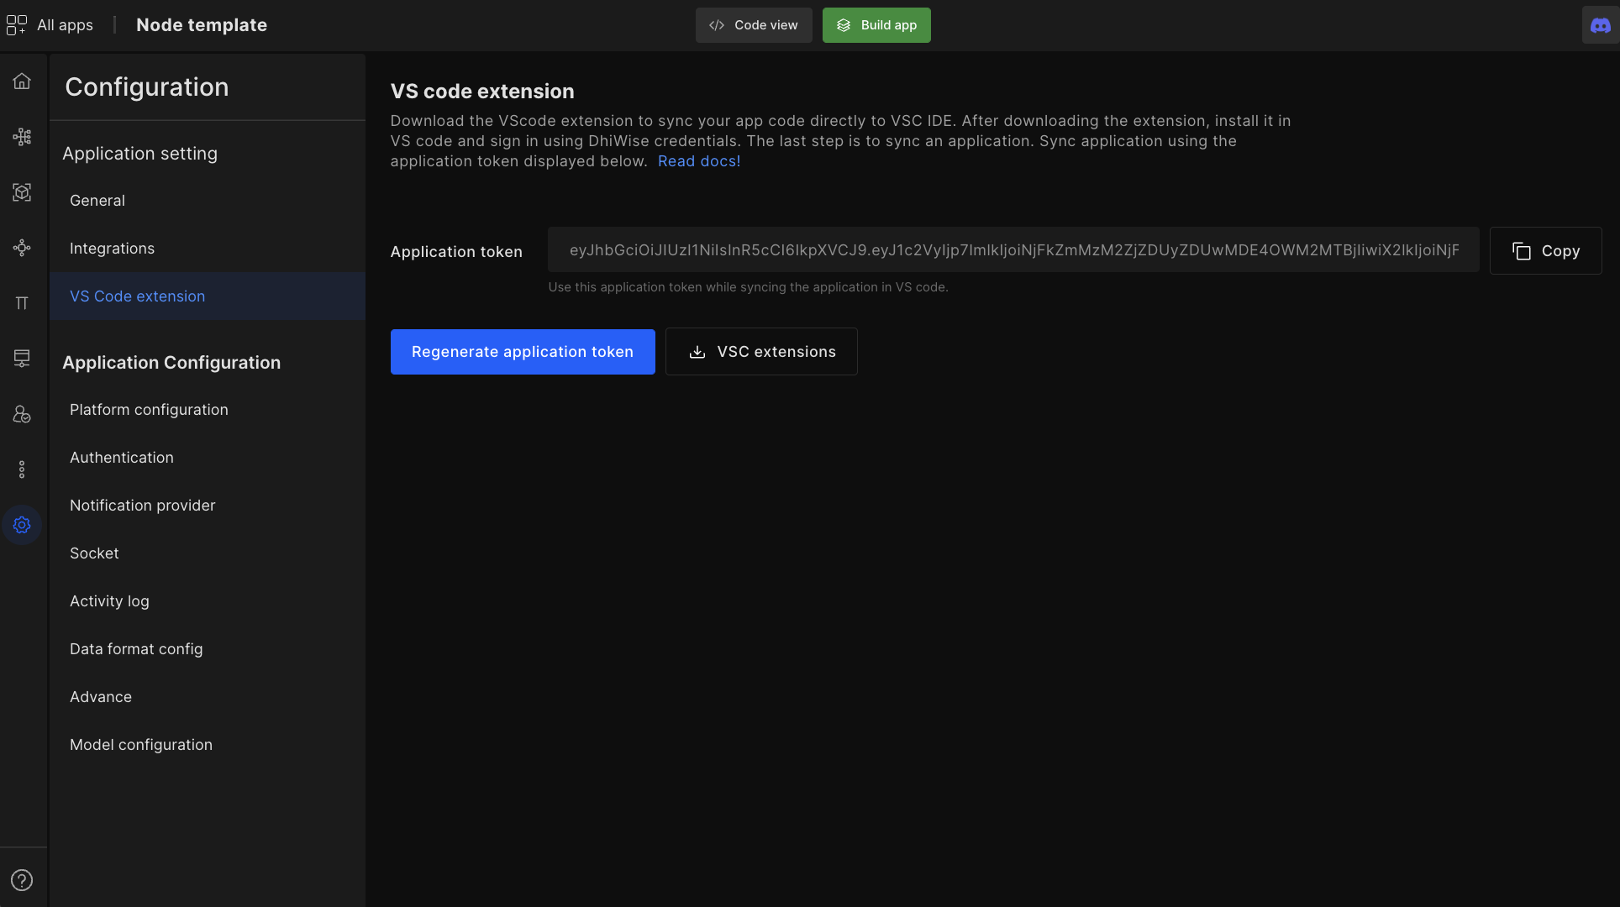The width and height of the screenshot is (1620, 907).
Task: Open Model configuration
Action: 208,745
